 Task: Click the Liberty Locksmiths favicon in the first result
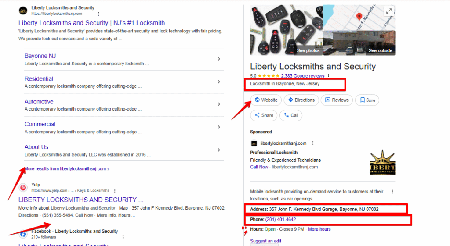tap(23, 11)
